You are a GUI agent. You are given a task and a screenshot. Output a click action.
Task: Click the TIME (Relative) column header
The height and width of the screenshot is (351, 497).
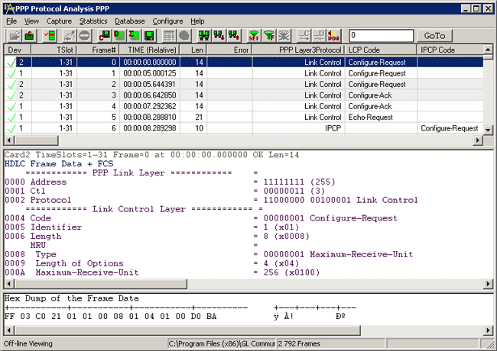150,50
